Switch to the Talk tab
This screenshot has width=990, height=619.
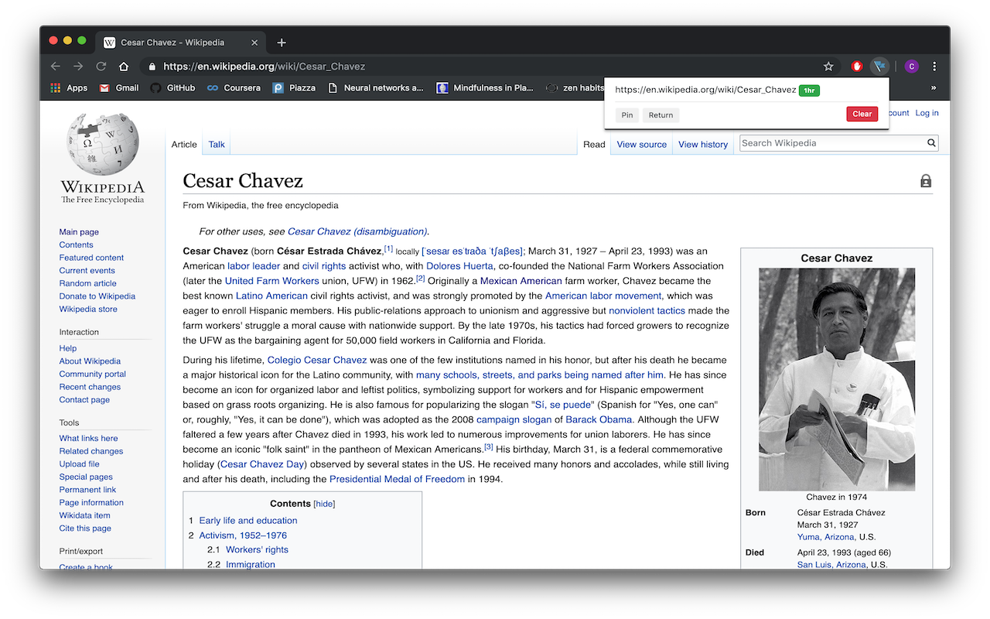coord(217,144)
